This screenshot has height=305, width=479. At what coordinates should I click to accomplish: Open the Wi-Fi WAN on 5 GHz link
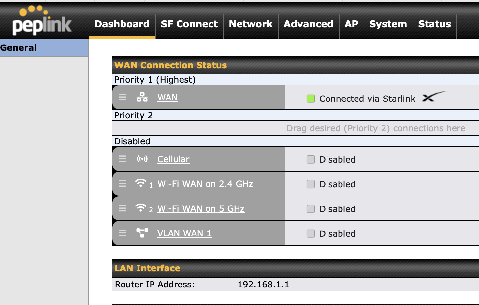click(x=201, y=209)
